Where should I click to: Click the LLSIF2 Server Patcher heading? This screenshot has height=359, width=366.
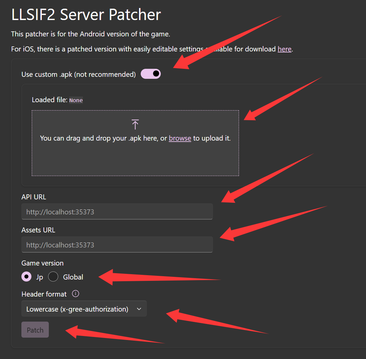point(86,15)
